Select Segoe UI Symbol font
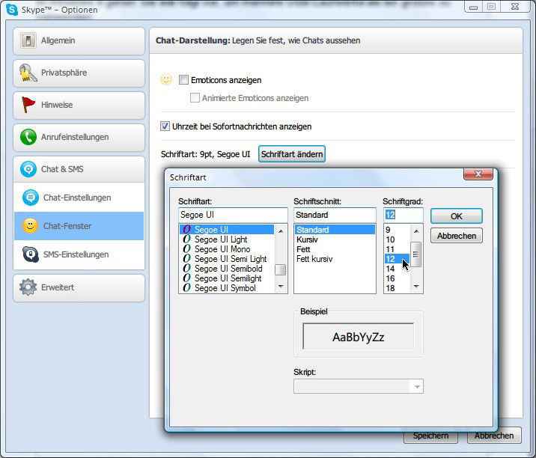 pos(227,288)
